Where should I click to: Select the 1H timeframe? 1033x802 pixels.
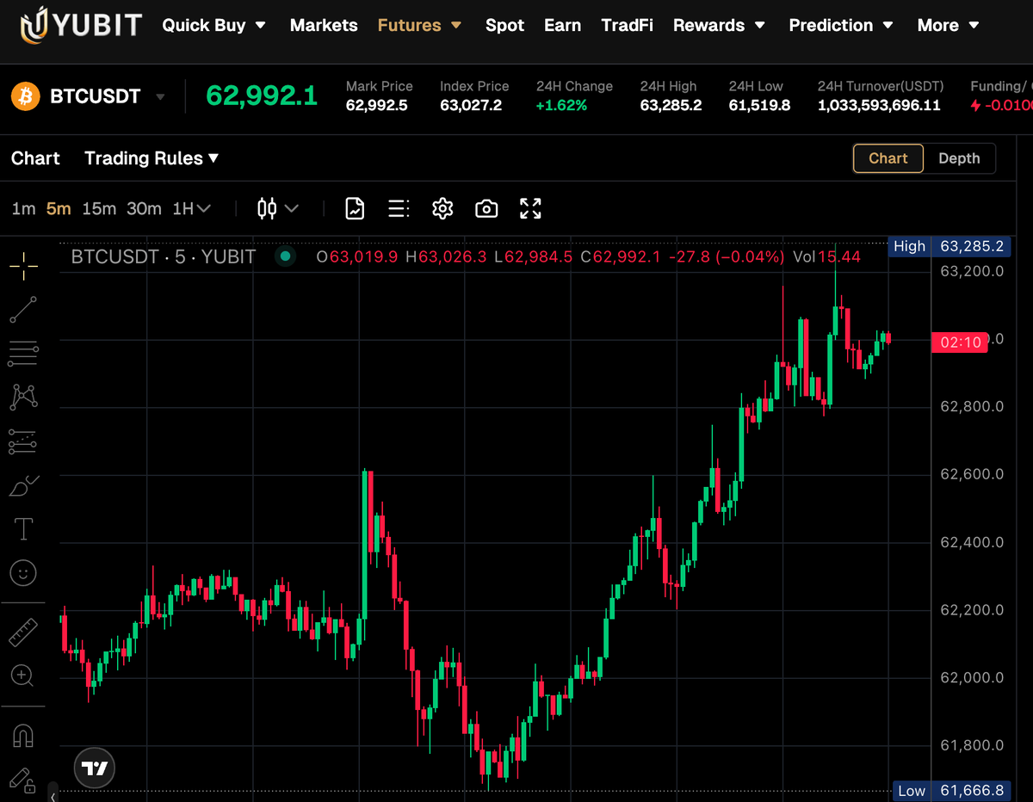click(x=183, y=208)
